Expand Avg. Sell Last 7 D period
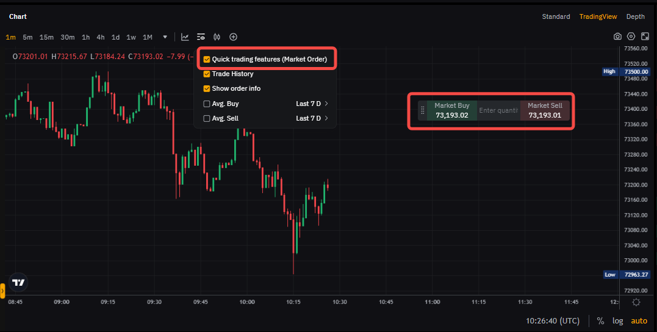 (x=312, y=118)
